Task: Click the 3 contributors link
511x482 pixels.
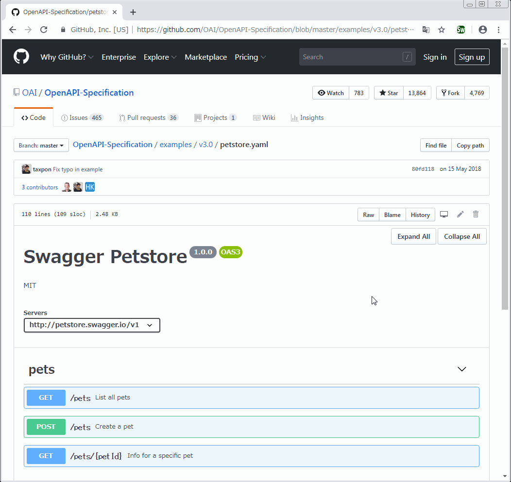Action: 40,187
